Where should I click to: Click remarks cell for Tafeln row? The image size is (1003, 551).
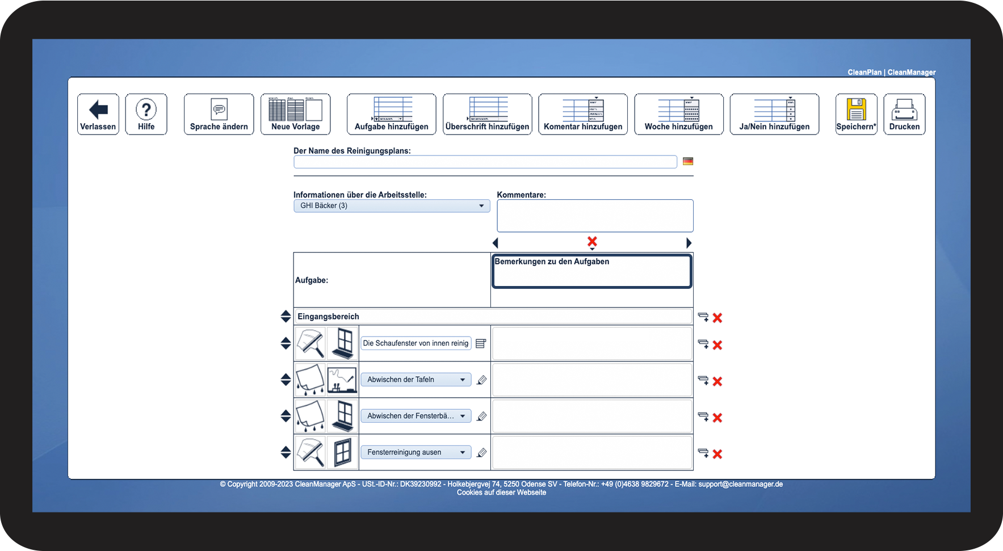[592, 380]
